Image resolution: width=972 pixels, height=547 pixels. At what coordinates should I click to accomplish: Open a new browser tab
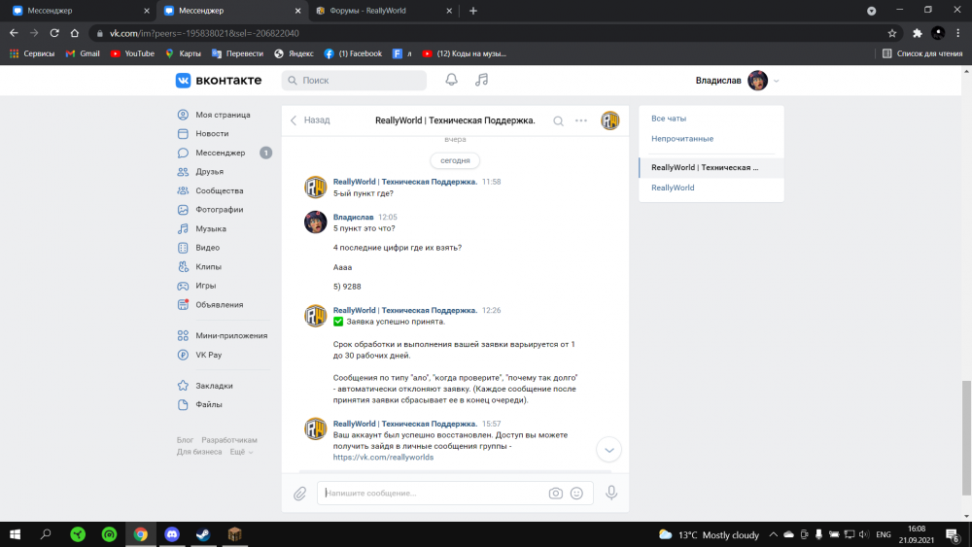(x=473, y=11)
